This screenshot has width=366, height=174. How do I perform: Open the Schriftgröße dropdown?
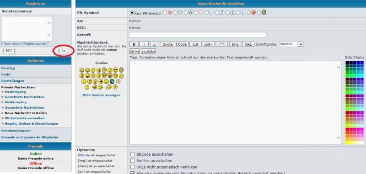click(x=291, y=44)
